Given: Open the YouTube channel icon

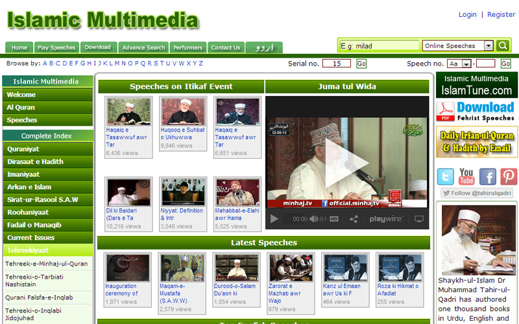Looking at the screenshot, I should [466, 176].
